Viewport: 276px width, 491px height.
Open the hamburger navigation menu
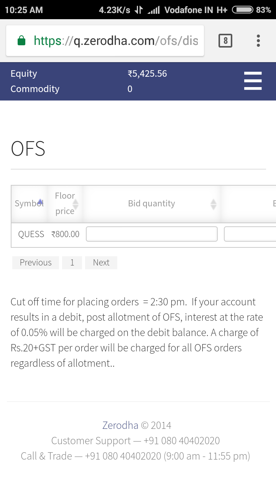coord(253,81)
